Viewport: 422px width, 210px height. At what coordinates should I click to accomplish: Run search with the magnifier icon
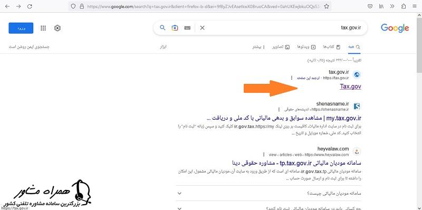(162, 27)
